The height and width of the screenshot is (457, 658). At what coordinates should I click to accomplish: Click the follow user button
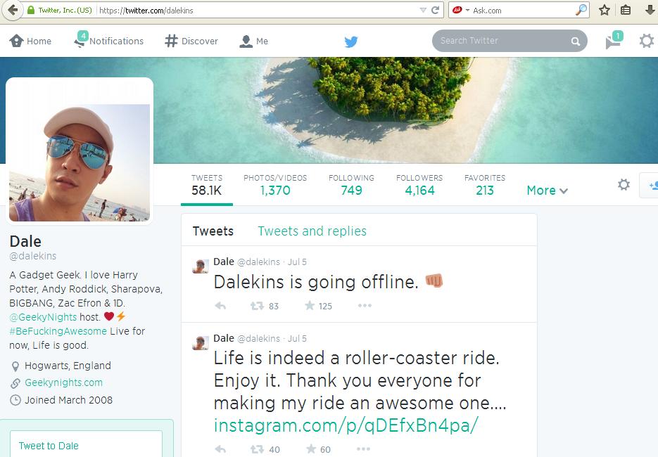649,185
